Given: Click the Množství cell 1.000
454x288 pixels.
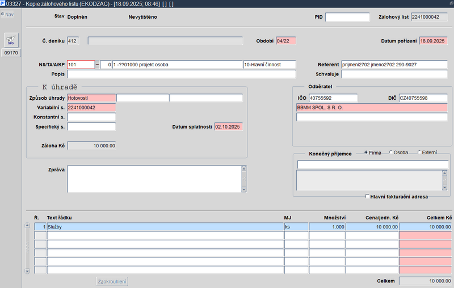Looking at the screenshot, I should pos(327,227).
